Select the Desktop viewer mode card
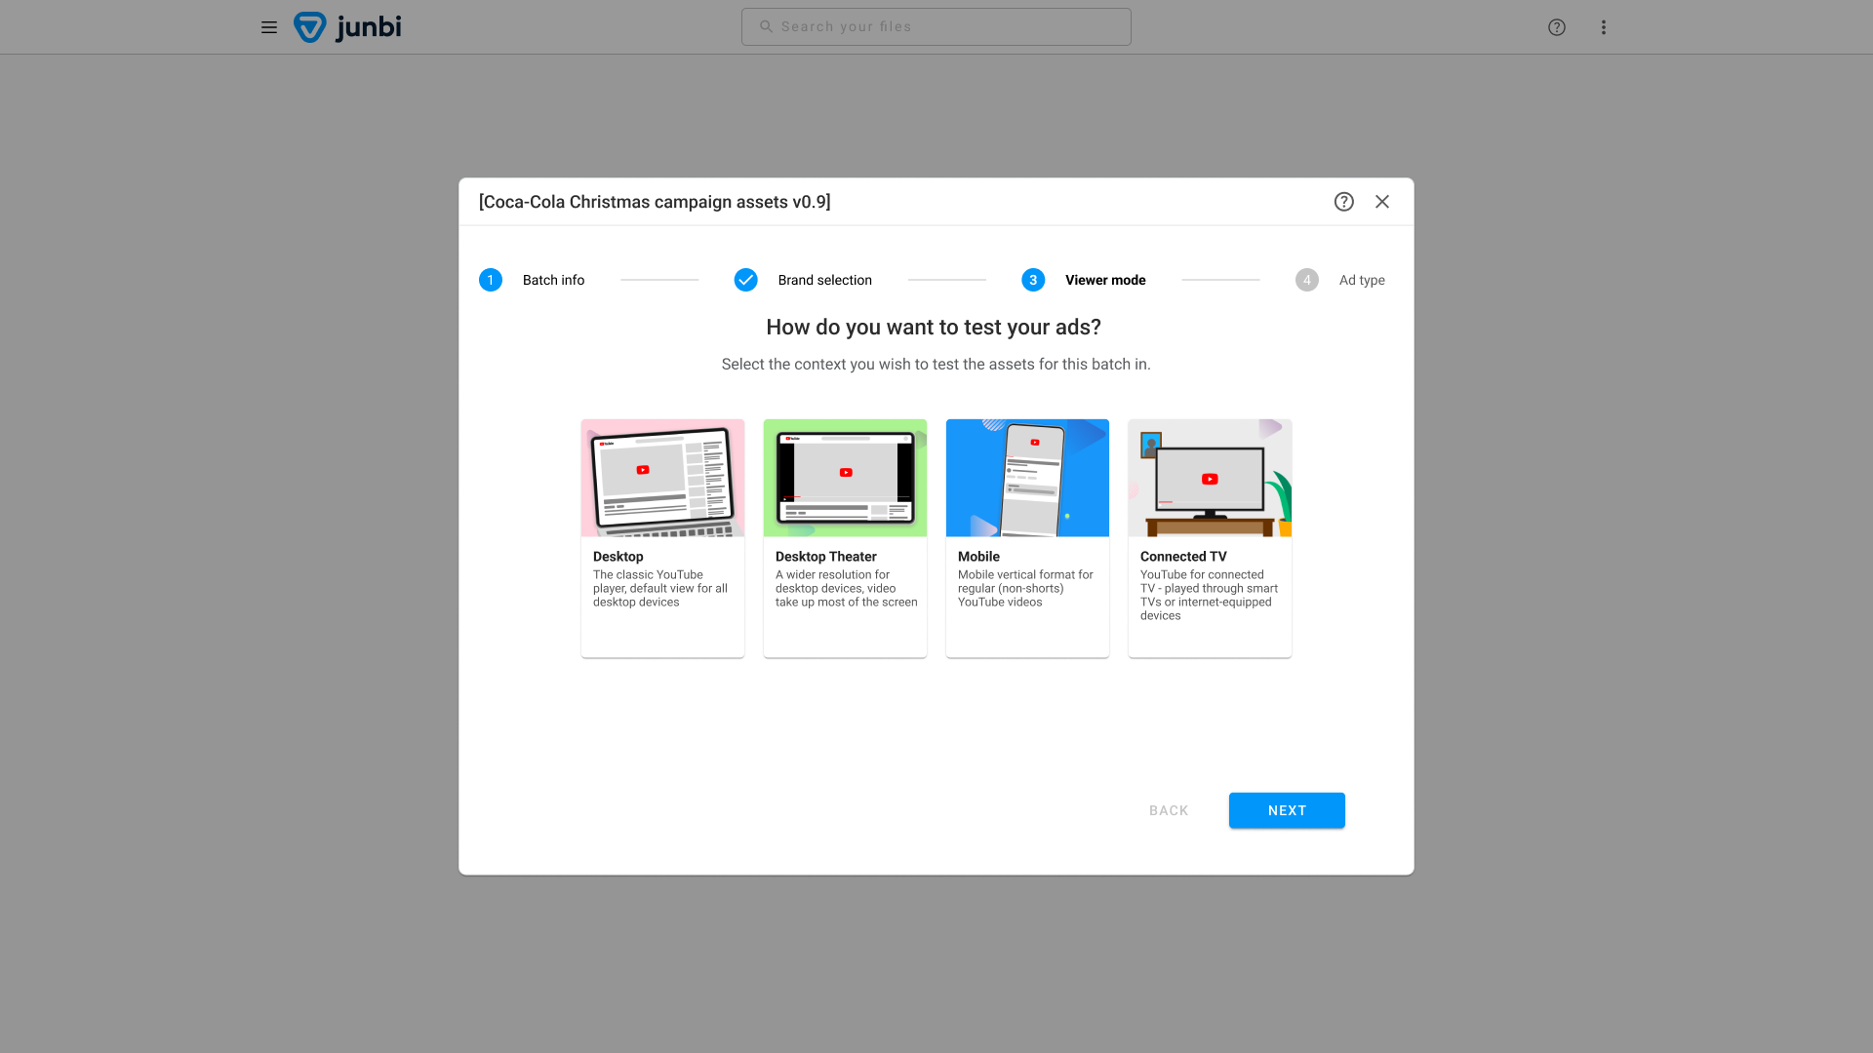Viewport: 1873px width, 1053px height. point(662,538)
